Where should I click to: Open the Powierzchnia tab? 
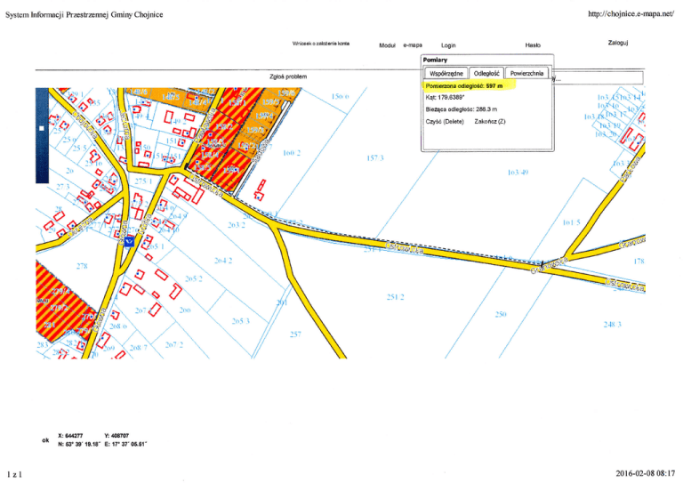coord(526,73)
